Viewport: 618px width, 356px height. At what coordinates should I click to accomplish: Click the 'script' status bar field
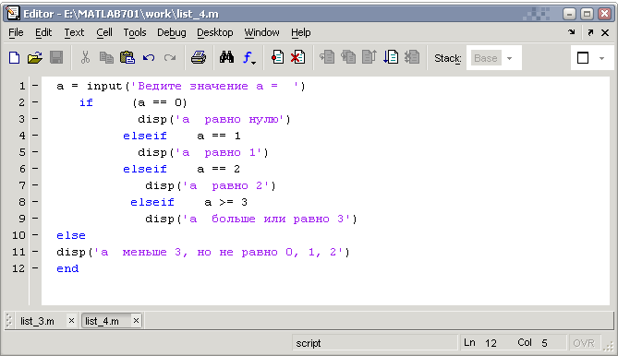[x=374, y=343]
